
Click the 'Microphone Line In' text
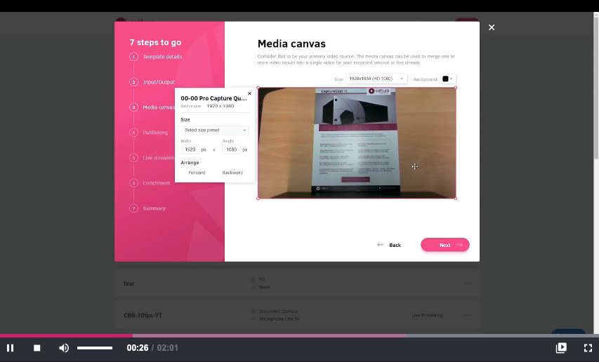(279, 319)
